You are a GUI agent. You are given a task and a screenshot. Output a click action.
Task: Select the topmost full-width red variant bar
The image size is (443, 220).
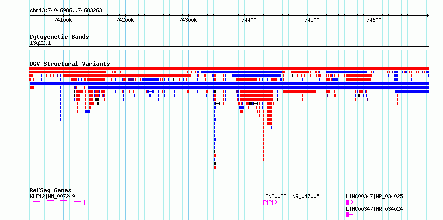coord(229,68)
